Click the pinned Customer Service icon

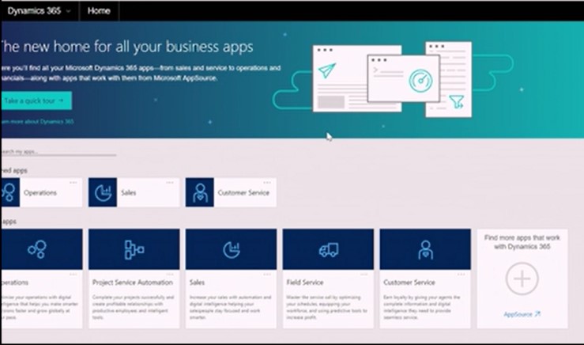pyautogui.click(x=201, y=192)
